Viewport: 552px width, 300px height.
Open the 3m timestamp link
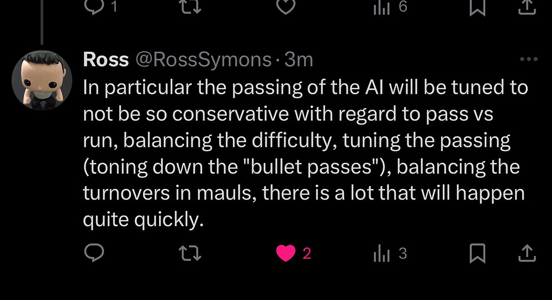click(299, 60)
